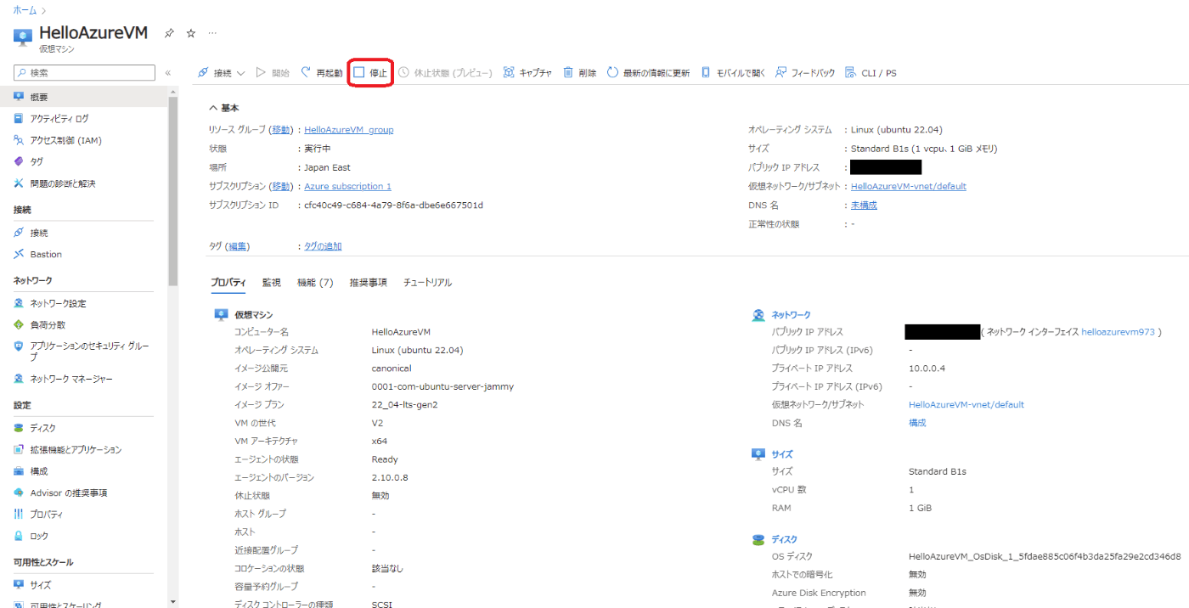
Task: Select the プロパティ tab
Action: pyautogui.click(x=228, y=283)
